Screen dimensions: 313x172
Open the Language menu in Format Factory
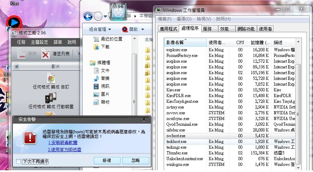[57, 42]
